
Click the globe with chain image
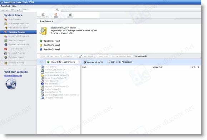point(11,84)
